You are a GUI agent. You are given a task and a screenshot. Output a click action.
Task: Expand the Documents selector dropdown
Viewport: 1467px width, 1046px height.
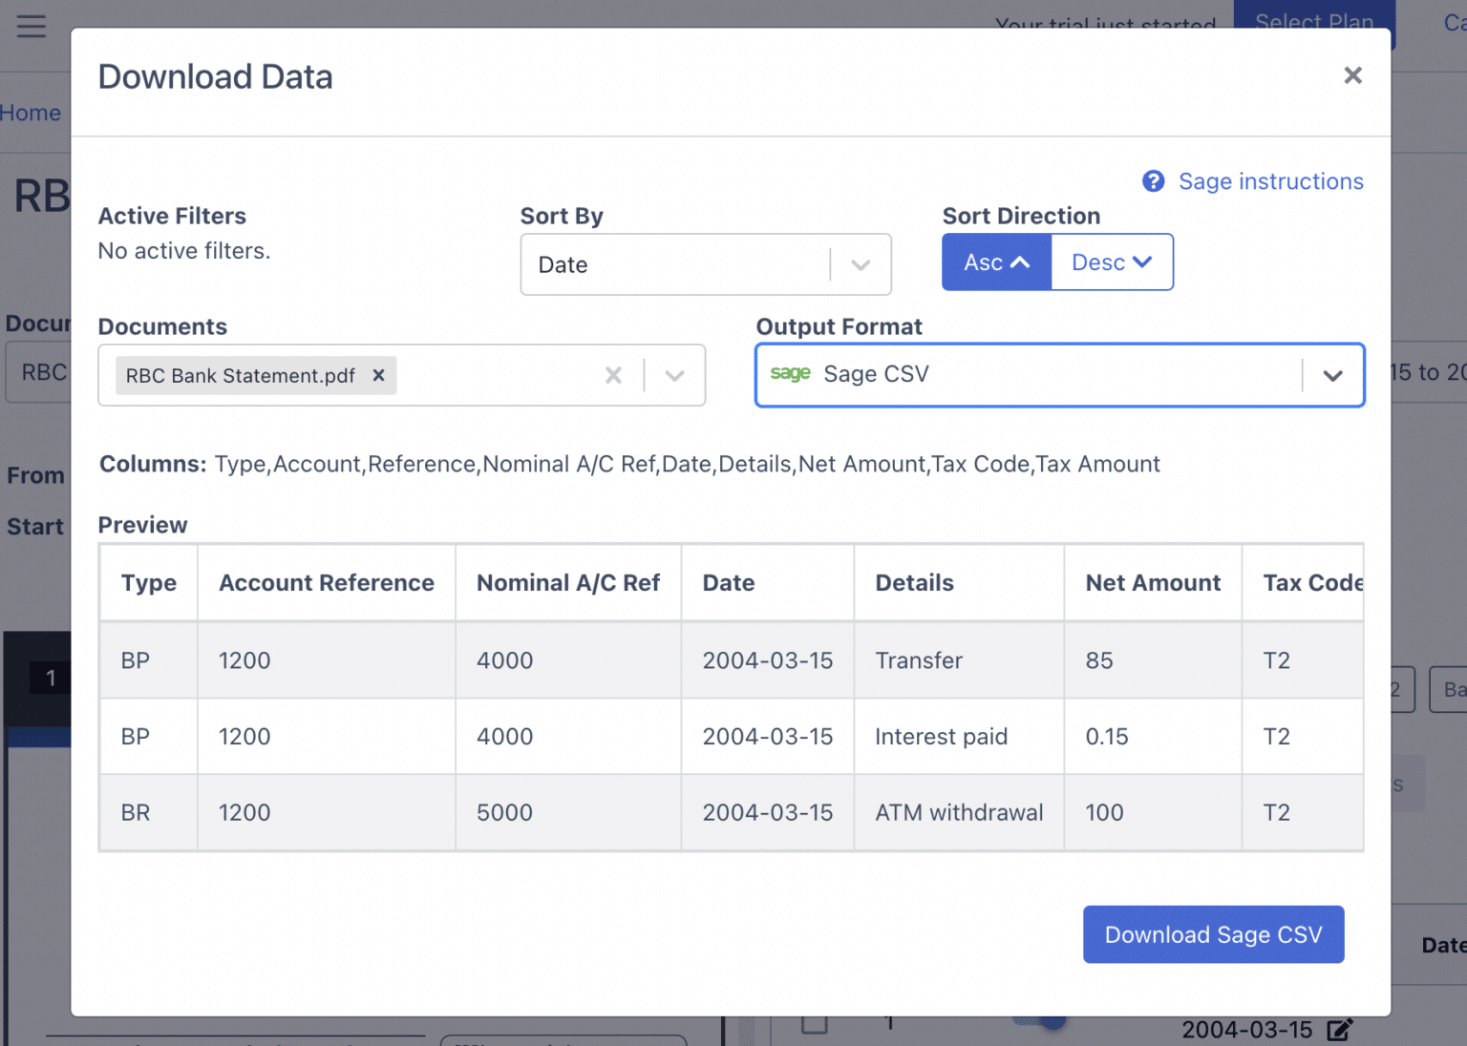pos(674,375)
